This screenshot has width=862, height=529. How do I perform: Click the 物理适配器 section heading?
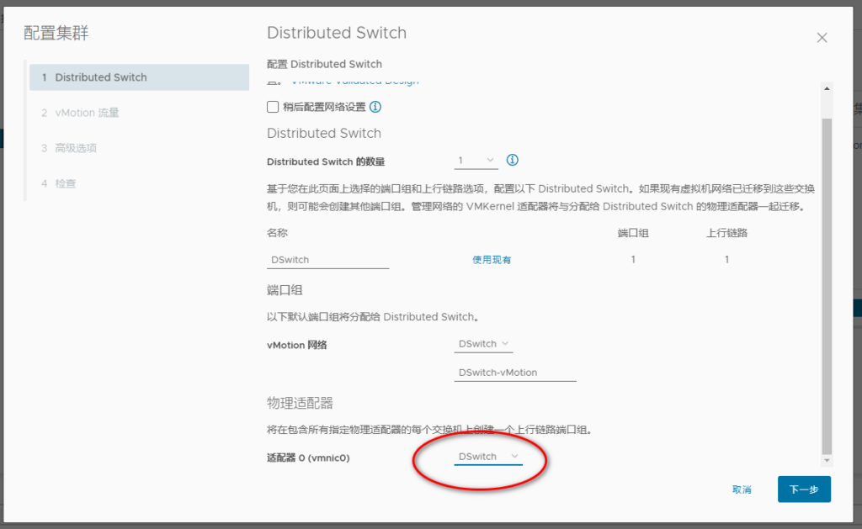coord(300,403)
